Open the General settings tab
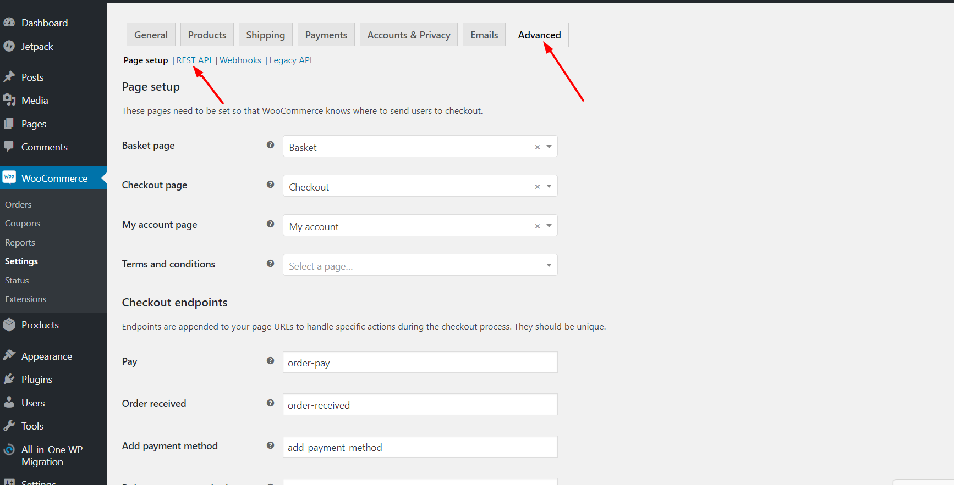 click(x=151, y=35)
